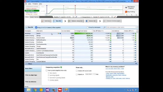Click the right arrow after Snapshots
The height and width of the screenshot is (92, 163).
click(x=91, y=17)
